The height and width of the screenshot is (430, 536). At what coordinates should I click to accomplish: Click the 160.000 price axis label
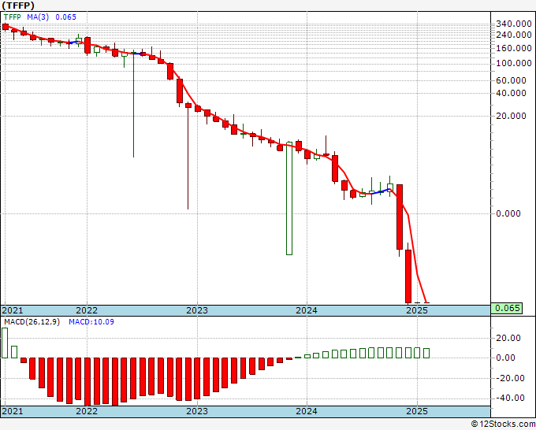[514, 48]
